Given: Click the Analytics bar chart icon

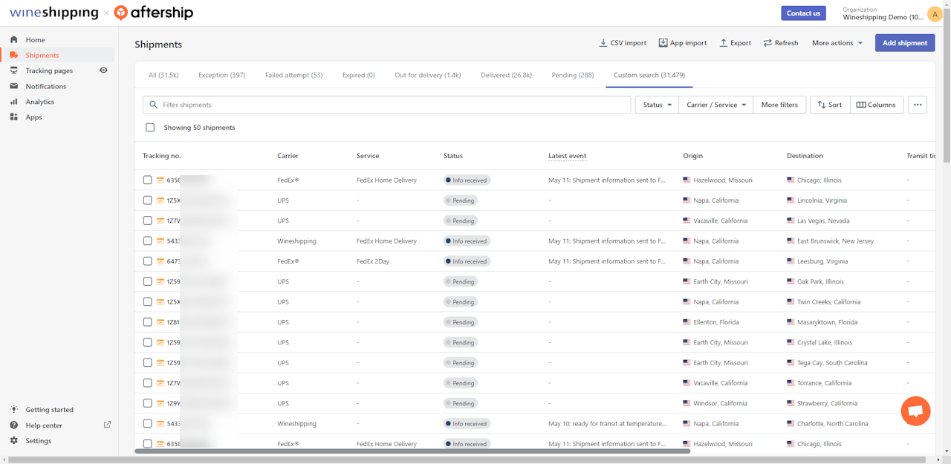Looking at the screenshot, I should click(x=13, y=102).
